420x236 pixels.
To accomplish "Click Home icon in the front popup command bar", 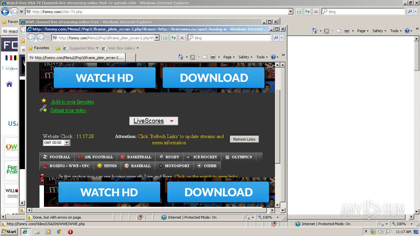I will coord(181,57).
